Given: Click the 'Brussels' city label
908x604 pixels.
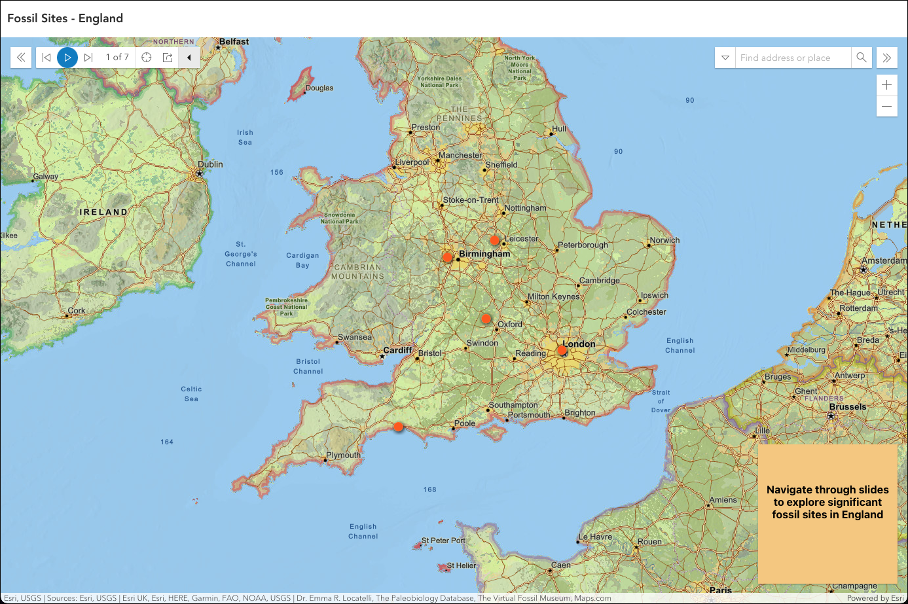Looking at the screenshot, I should point(848,406).
